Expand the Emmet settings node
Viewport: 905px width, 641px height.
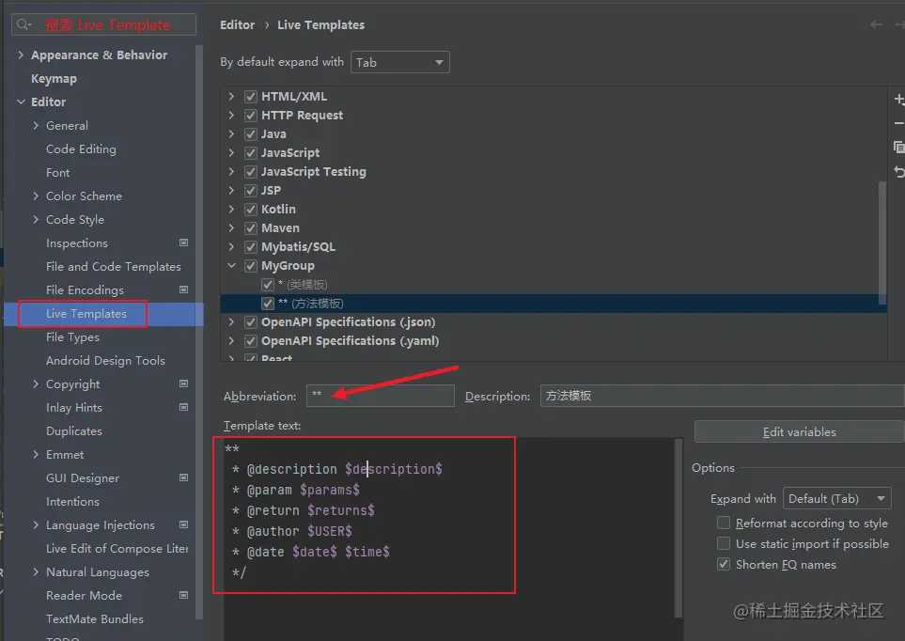[x=36, y=455]
